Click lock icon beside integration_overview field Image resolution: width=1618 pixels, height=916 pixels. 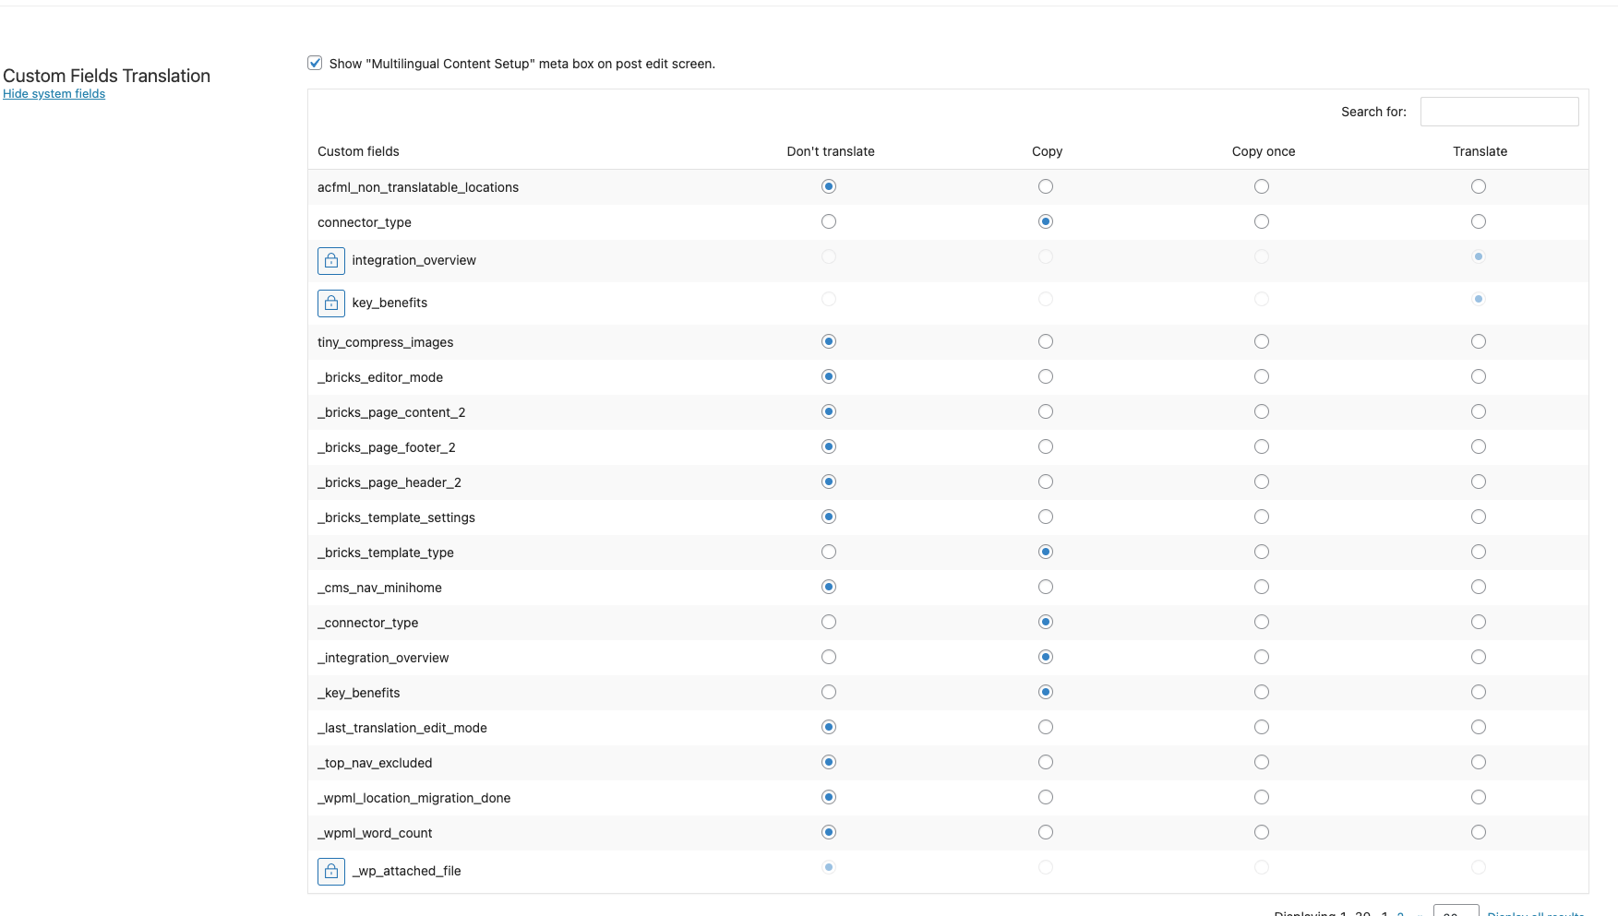(331, 261)
